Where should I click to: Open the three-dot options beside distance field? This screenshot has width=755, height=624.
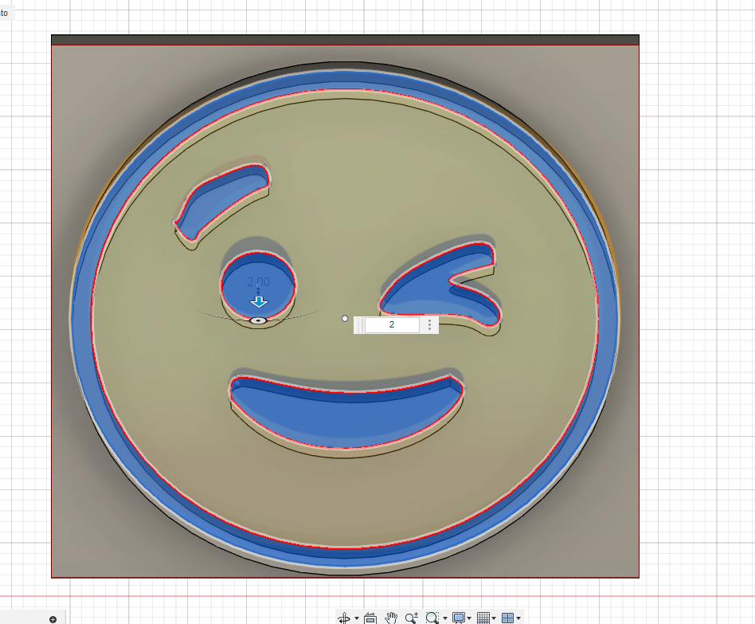point(429,325)
